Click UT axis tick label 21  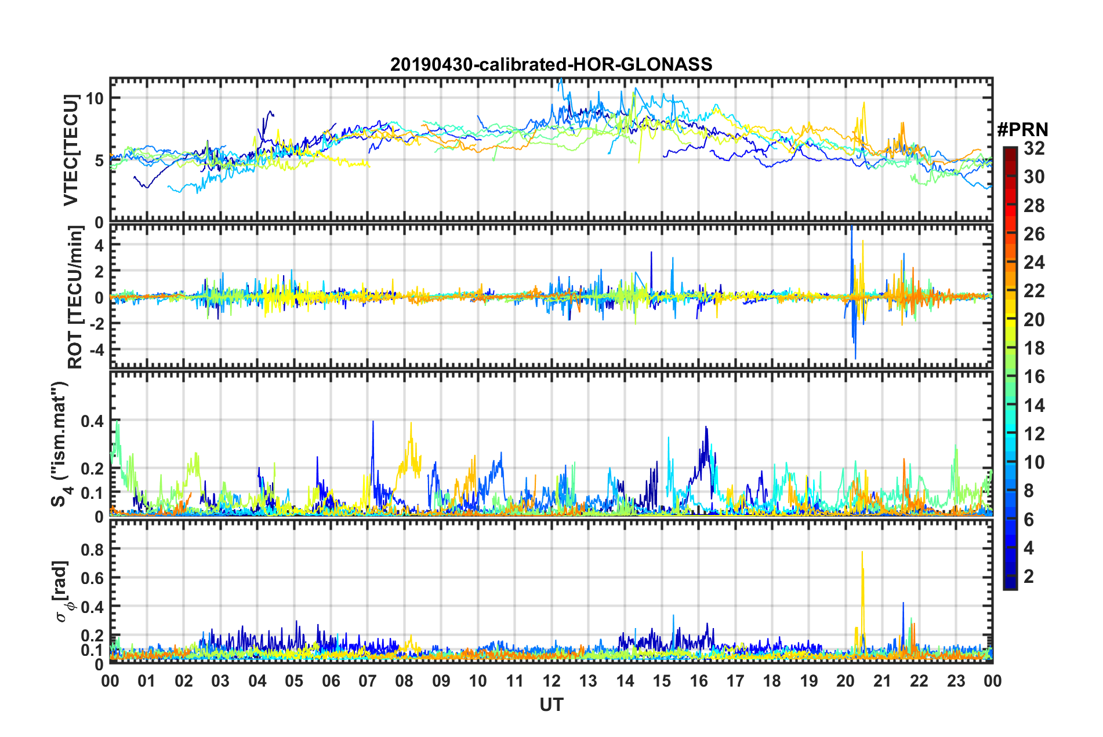tap(882, 681)
